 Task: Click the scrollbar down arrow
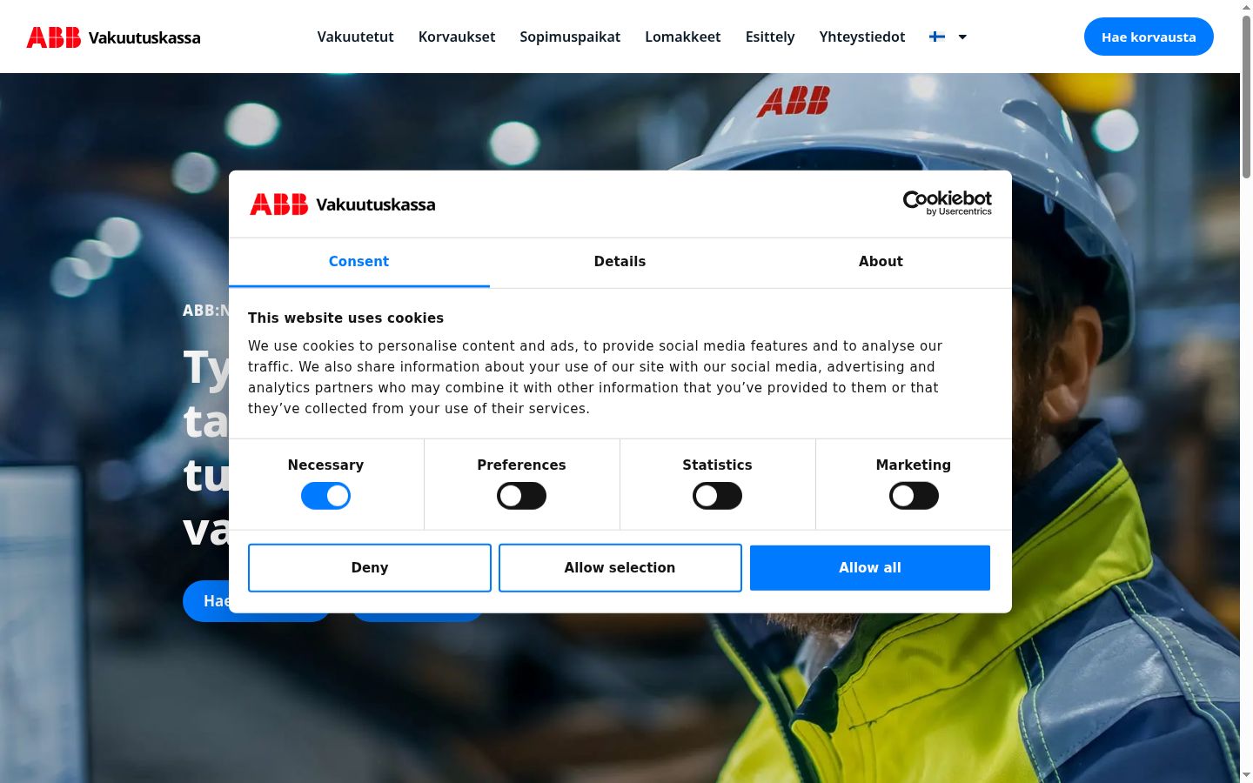pos(1246,775)
